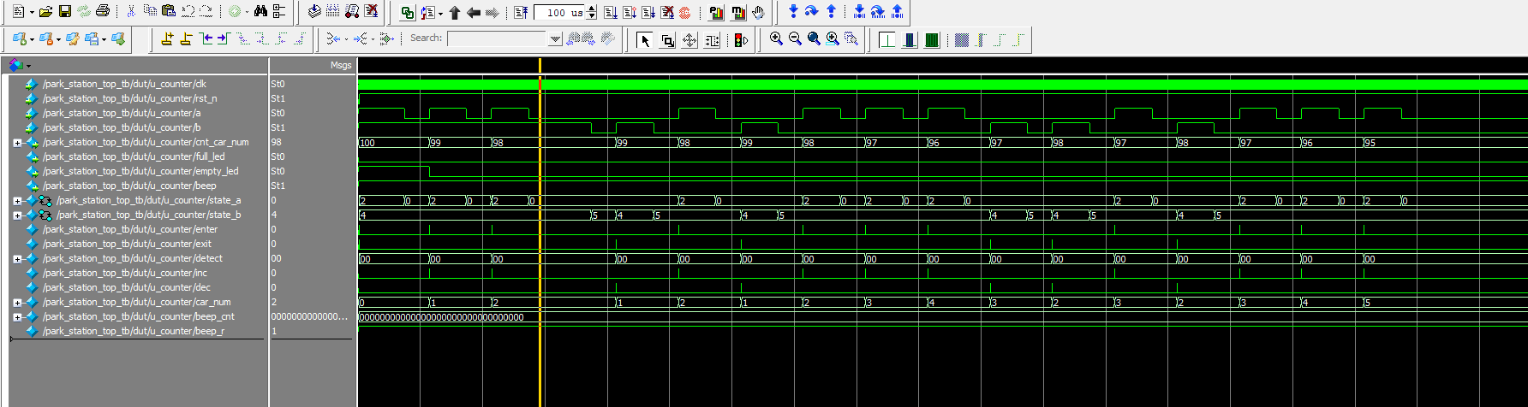Expand the cnt_car_num signal
This screenshot has height=407, width=1528.
coord(17,143)
